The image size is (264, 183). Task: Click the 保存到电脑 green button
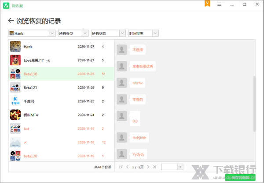click(x=240, y=177)
